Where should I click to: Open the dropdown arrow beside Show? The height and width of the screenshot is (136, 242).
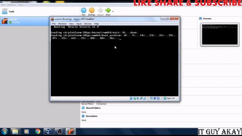click(x=113, y=11)
